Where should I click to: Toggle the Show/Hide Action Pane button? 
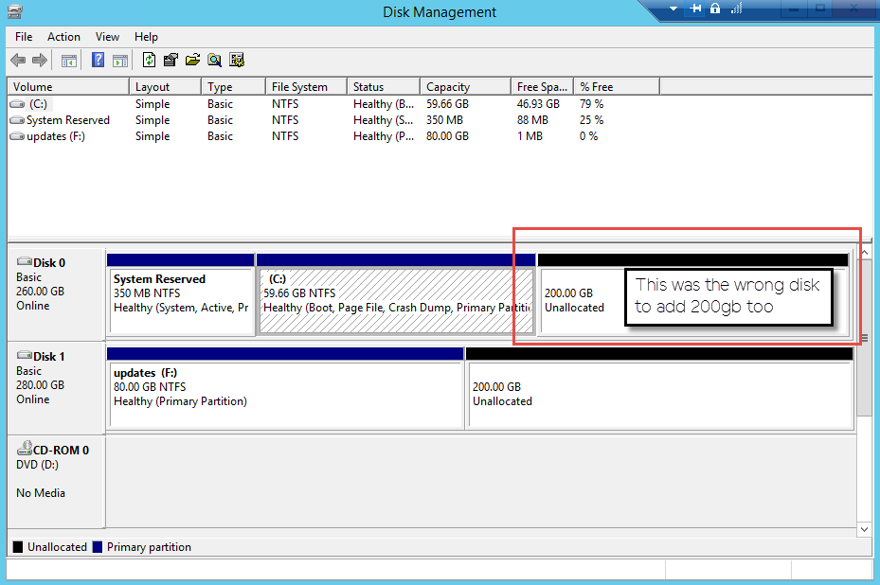tap(120, 61)
